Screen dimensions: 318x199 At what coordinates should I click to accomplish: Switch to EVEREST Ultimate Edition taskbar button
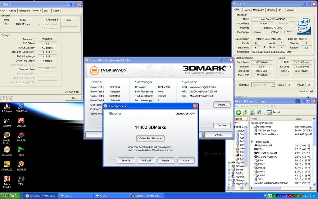(146, 196)
